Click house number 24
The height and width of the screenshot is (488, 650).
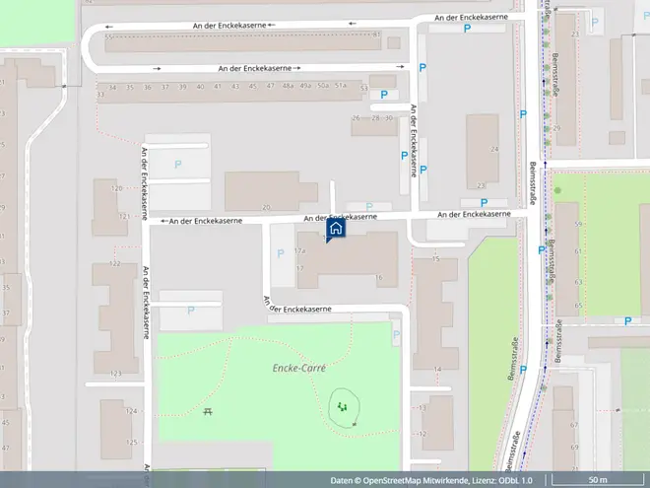pyautogui.click(x=494, y=149)
